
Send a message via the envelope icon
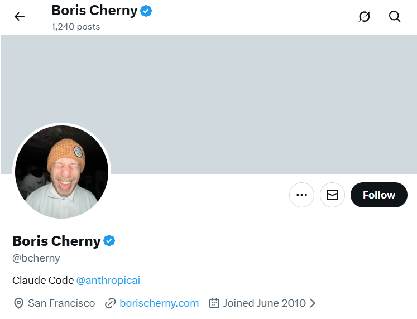coord(332,195)
